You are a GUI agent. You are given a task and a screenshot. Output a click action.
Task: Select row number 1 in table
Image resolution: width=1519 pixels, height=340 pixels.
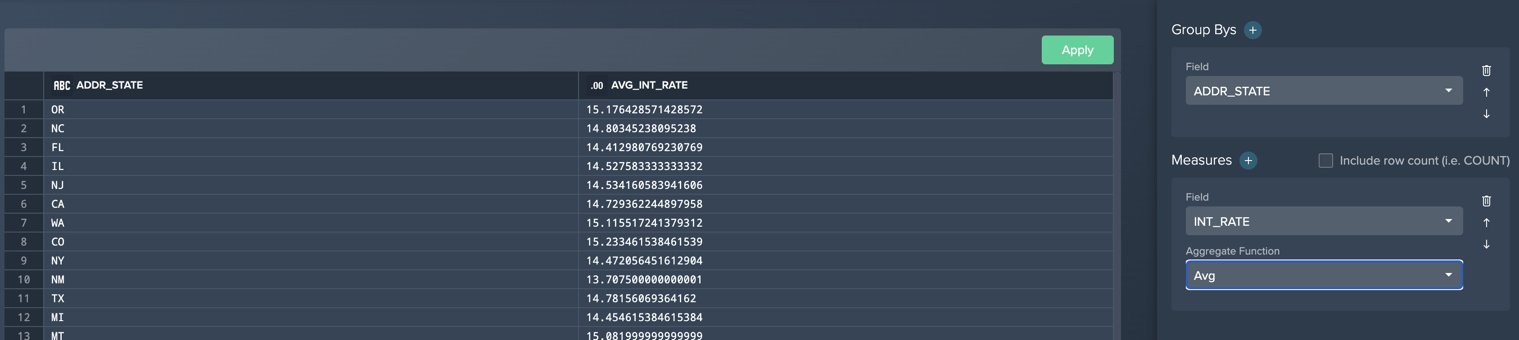pos(23,110)
